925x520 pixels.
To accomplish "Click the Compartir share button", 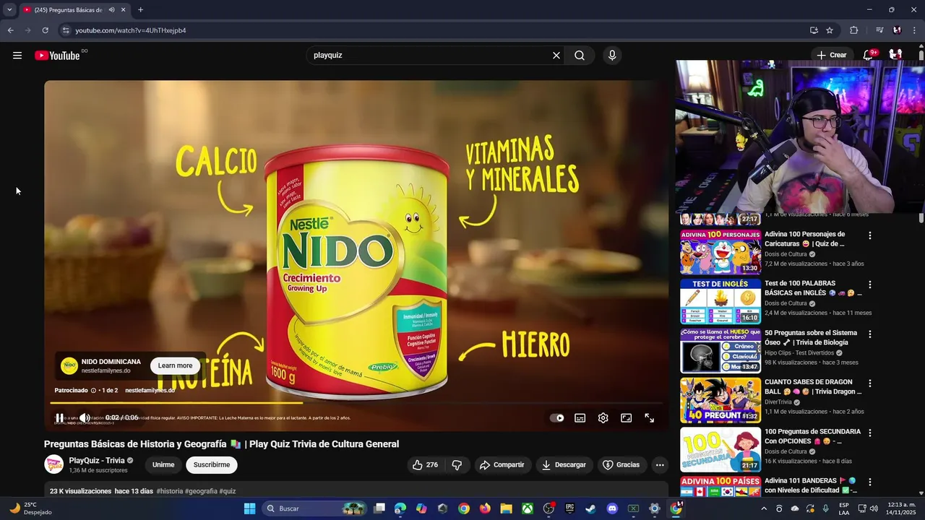I will pyautogui.click(x=502, y=465).
